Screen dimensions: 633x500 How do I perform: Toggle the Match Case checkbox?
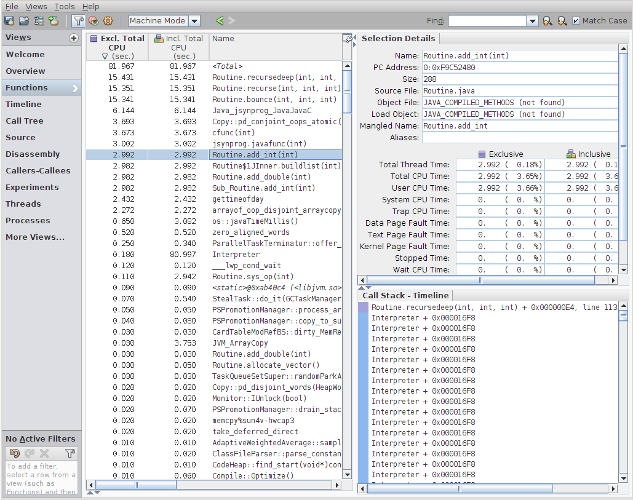point(576,20)
